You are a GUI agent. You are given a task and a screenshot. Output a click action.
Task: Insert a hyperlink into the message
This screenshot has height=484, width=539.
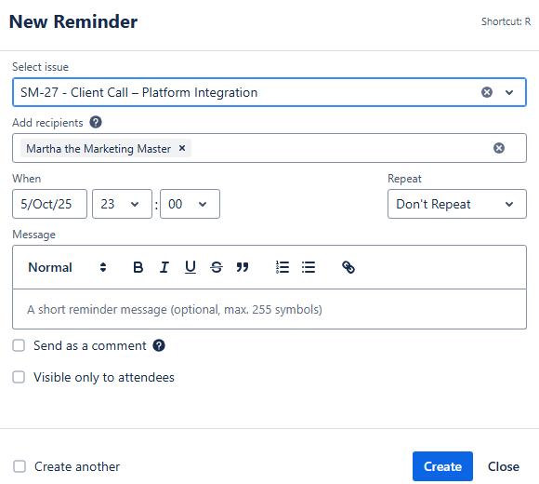[x=348, y=267]
